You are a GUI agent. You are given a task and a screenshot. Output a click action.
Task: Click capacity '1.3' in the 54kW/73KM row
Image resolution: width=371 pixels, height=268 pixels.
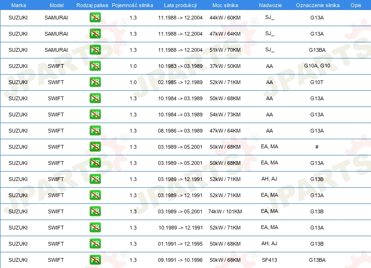click(133, 115)
